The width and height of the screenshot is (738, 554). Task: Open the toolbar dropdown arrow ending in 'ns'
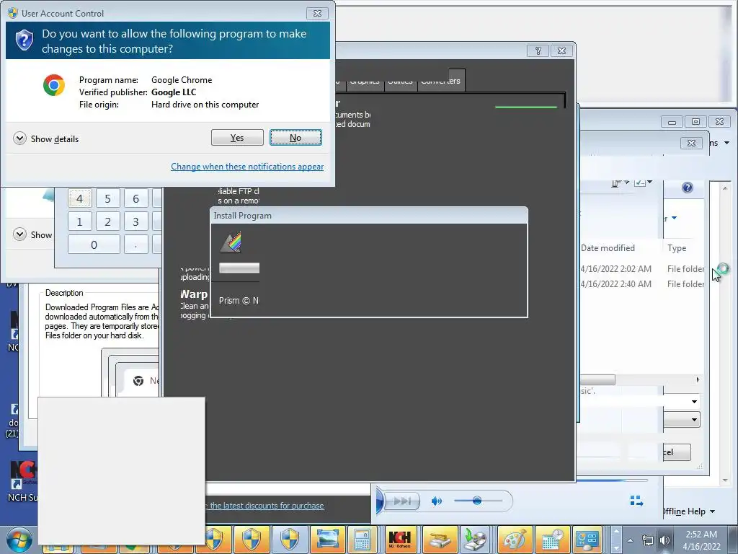[726, 143]
